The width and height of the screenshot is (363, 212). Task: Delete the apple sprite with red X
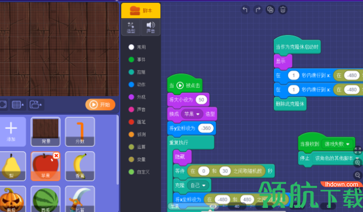57,156
